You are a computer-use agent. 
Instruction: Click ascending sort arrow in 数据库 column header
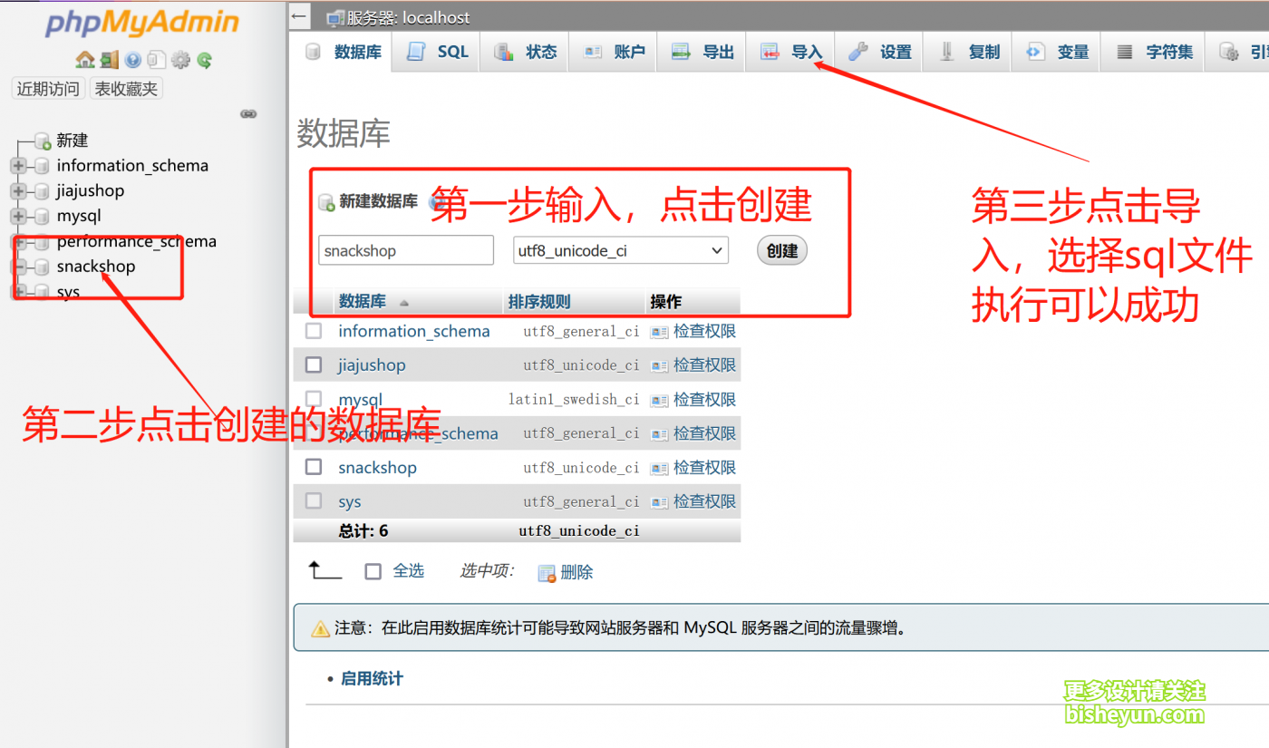(x=404, y=303)
